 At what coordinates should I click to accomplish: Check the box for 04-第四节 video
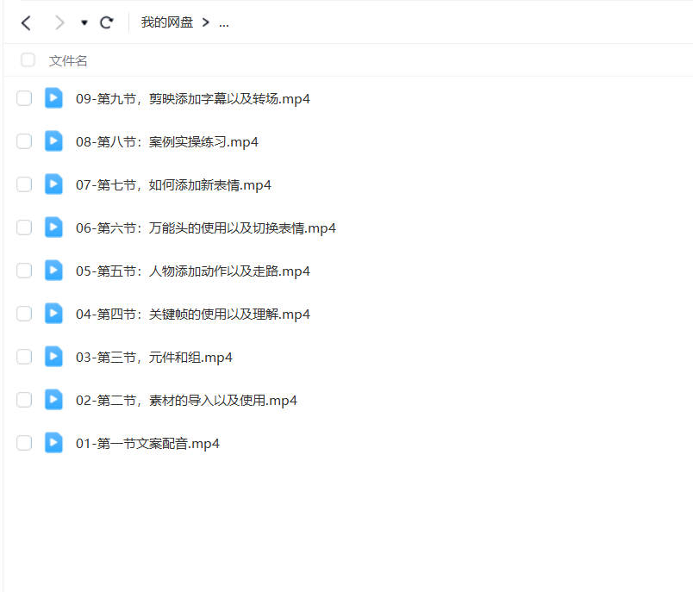tap(24, 314)
